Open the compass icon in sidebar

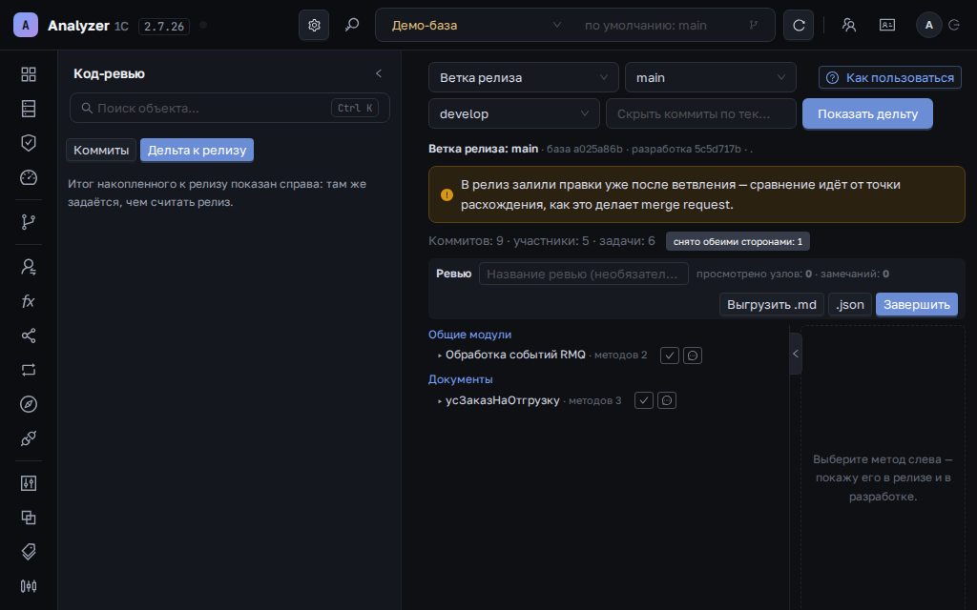click(x=29, y=404)
